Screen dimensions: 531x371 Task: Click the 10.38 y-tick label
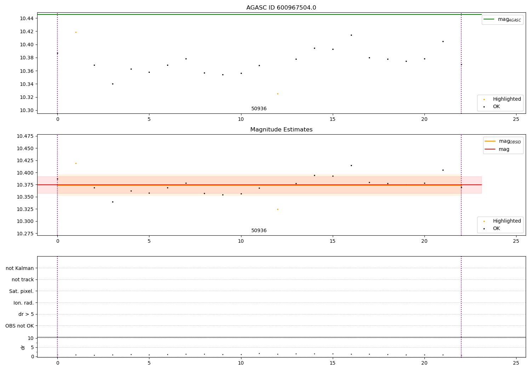27,58
